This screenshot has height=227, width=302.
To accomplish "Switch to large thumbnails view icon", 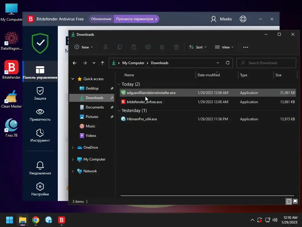I will 295,202.
